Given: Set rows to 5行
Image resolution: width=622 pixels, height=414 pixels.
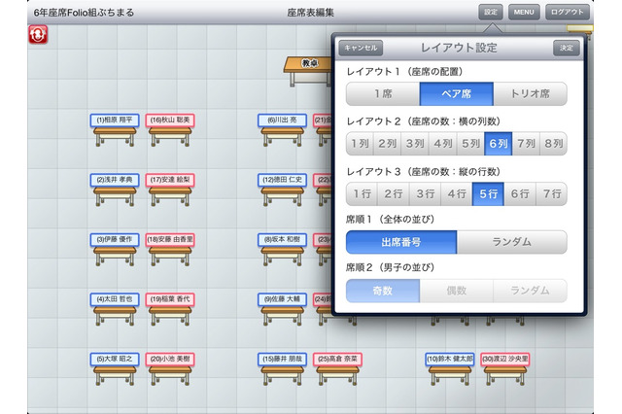Looking at the screenshot, I should click(488, 194).
